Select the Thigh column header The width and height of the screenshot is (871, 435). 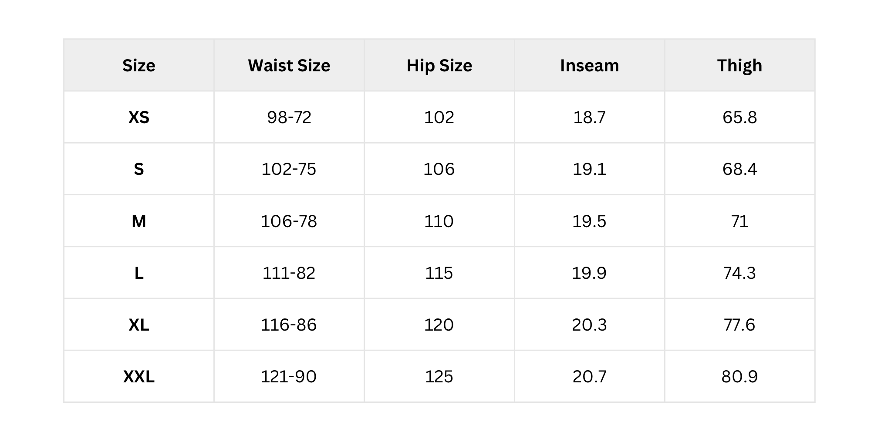[x=739, y=66]
